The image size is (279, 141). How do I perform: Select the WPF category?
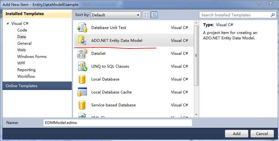pos(21,63)
